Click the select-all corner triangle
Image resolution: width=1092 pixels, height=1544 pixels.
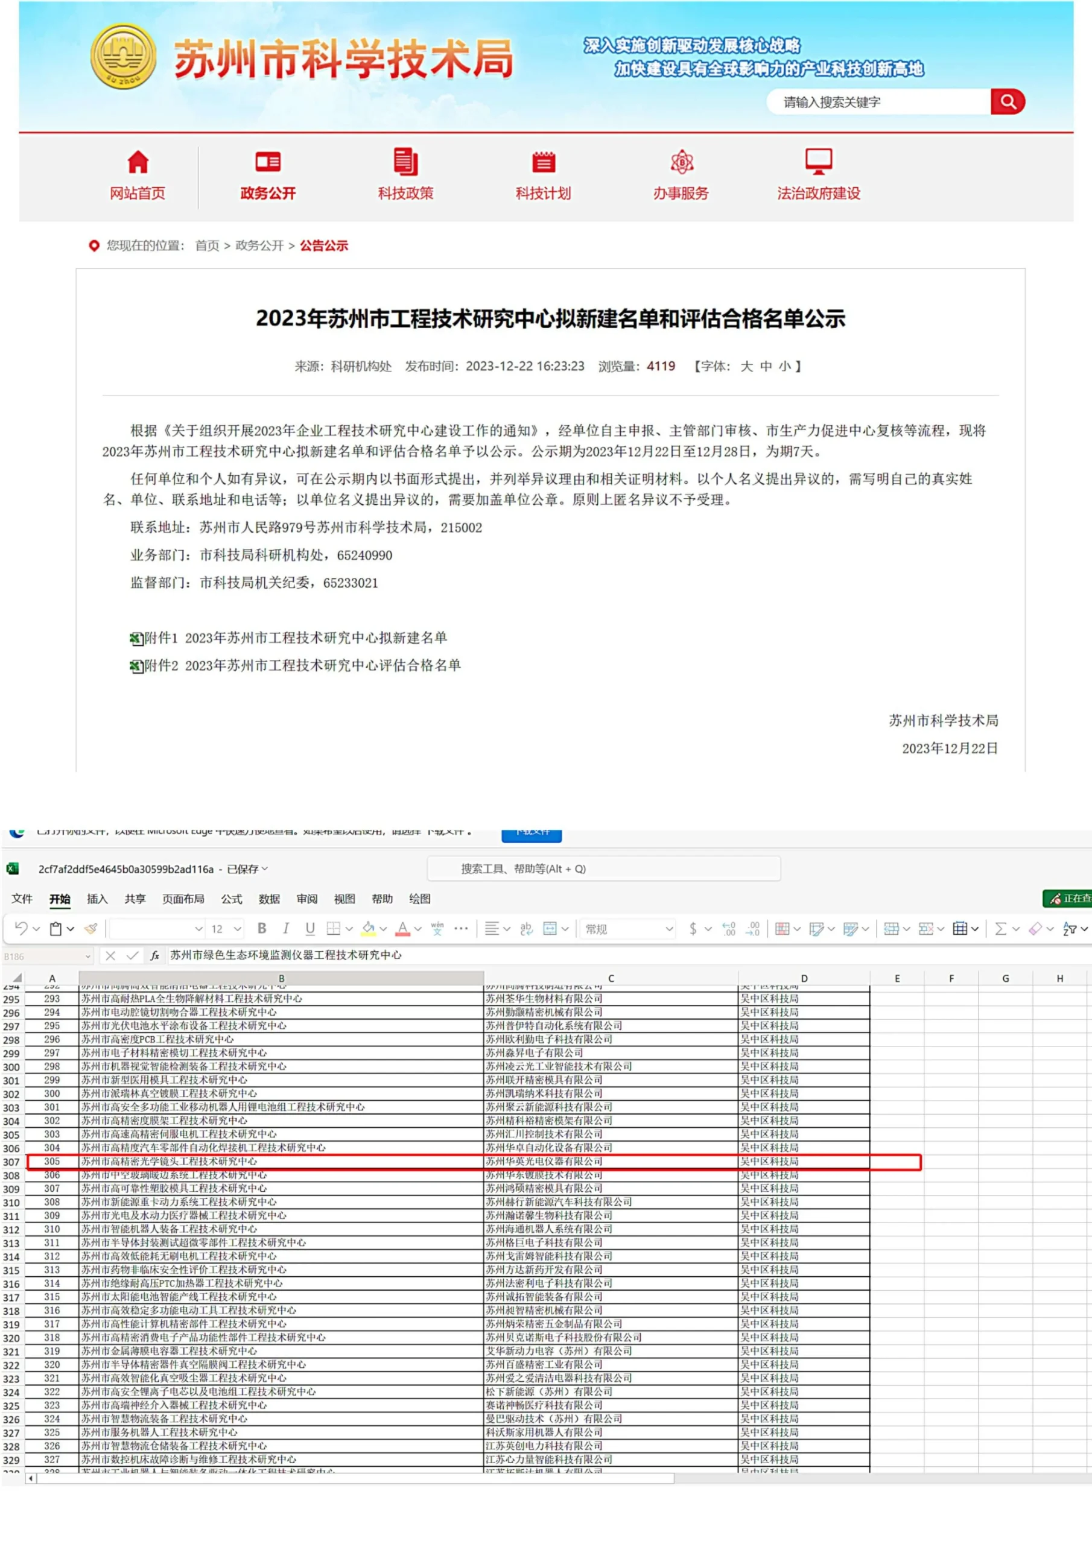coord(17,978)
